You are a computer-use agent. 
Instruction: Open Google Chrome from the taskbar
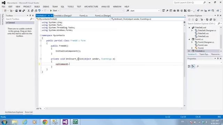45,122
